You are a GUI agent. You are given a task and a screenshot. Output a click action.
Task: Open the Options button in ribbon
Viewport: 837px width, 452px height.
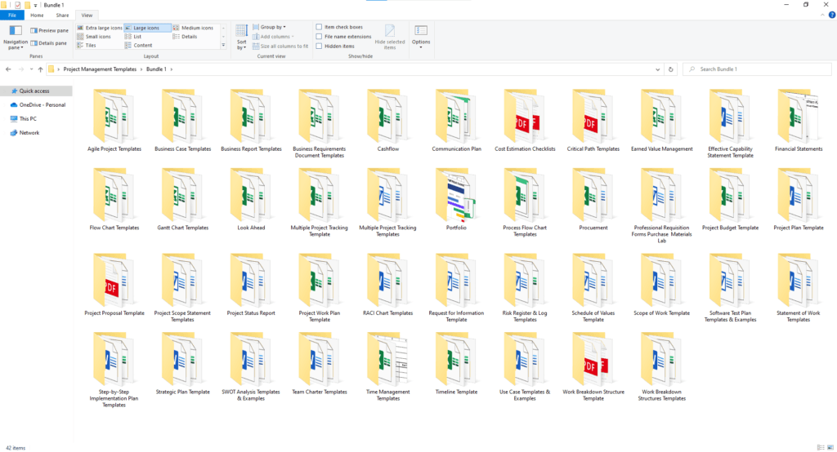pos(421,38)
